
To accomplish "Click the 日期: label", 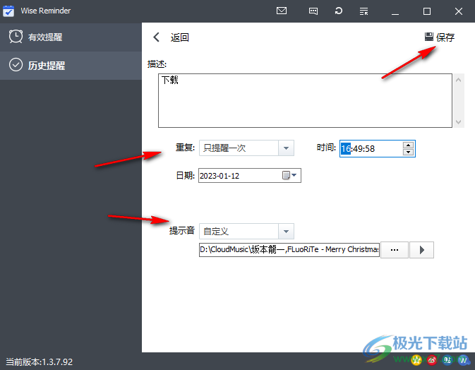I will pyautogui.click(x=185, y=175).
